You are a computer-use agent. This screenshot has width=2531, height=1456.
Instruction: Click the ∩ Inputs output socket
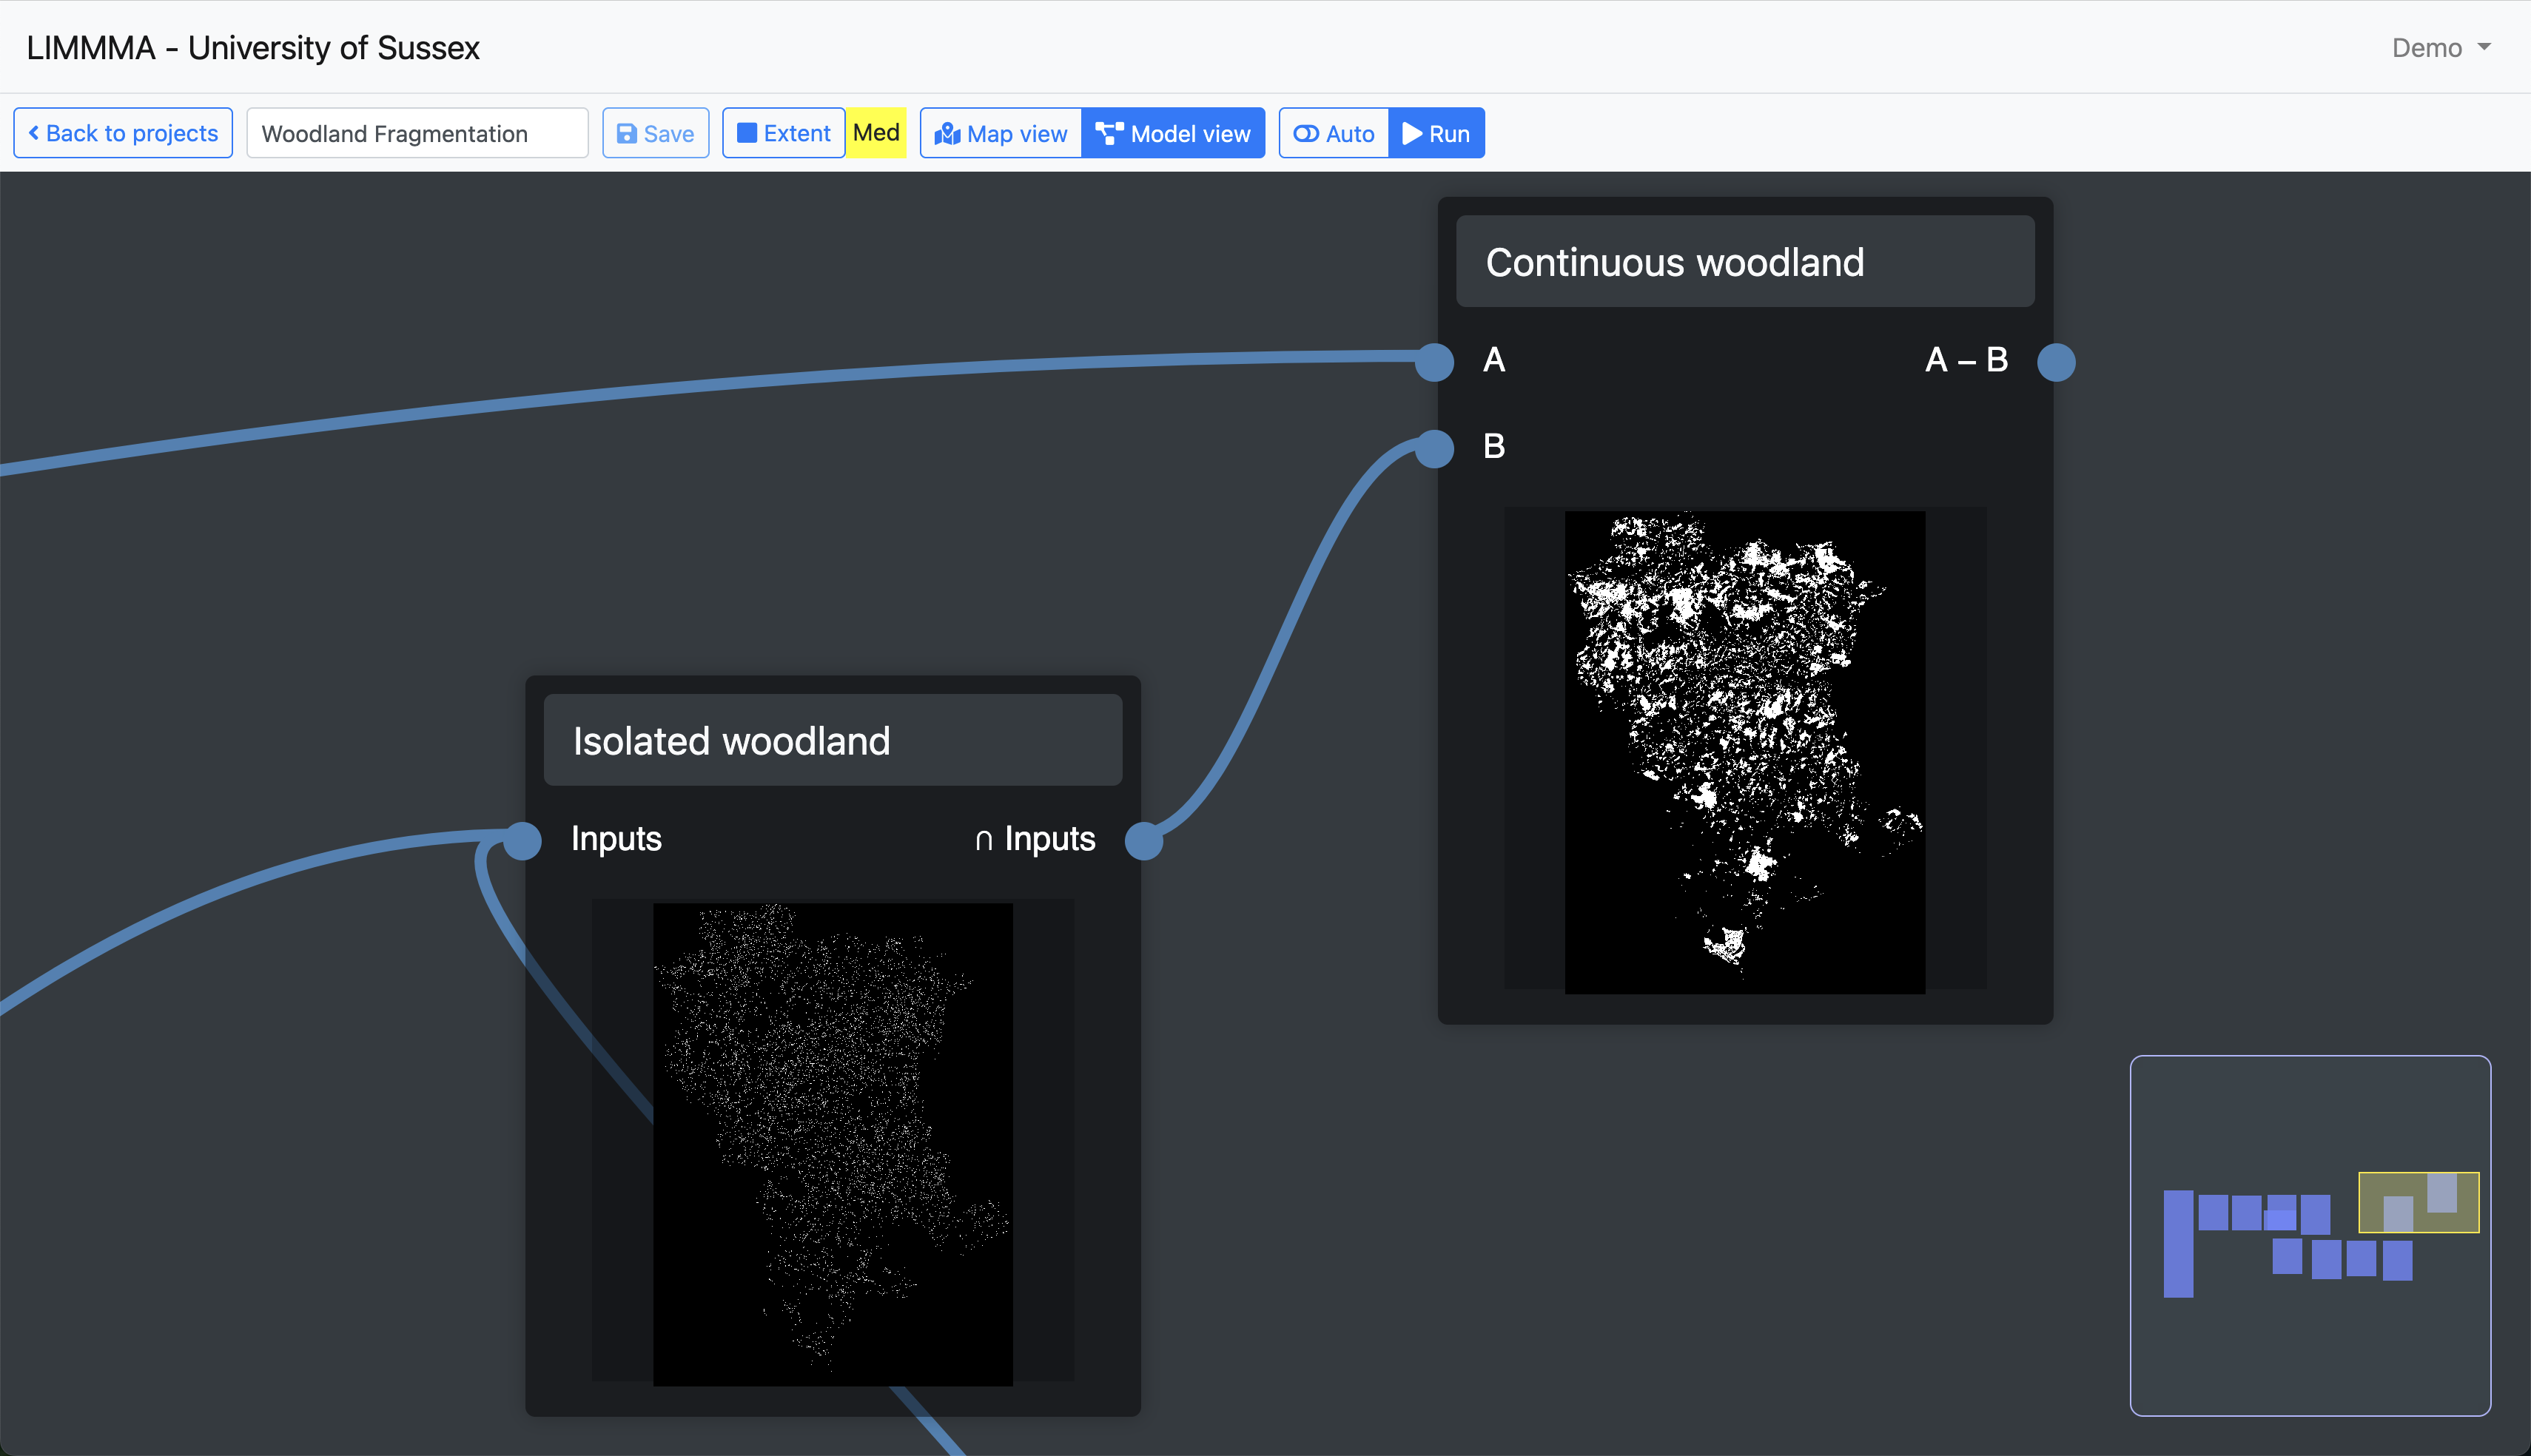point(1143,840)
